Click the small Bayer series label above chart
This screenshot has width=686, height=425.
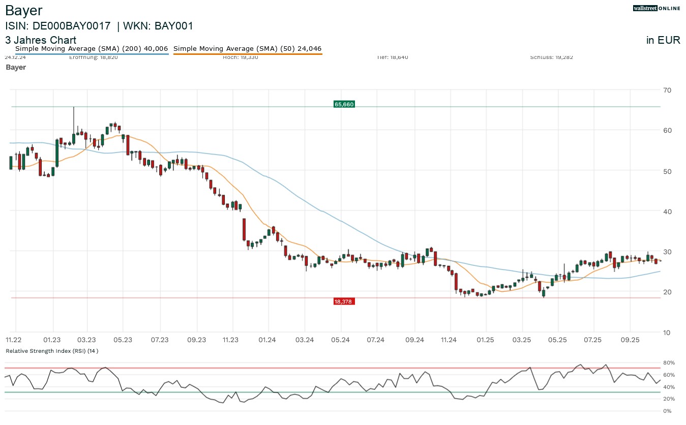pos(16,67)
